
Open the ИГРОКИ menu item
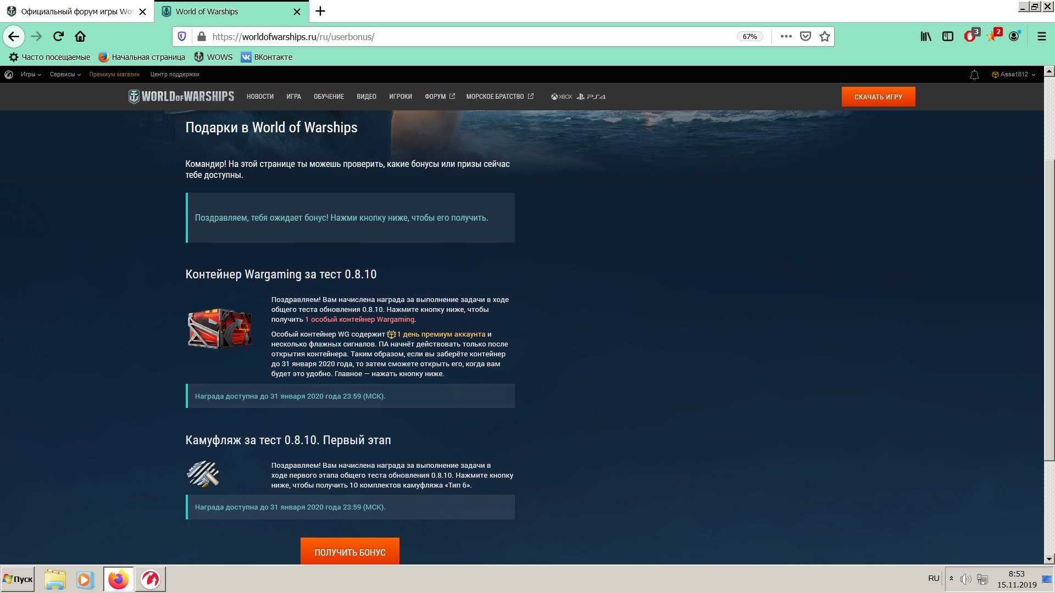coord(401,97)
